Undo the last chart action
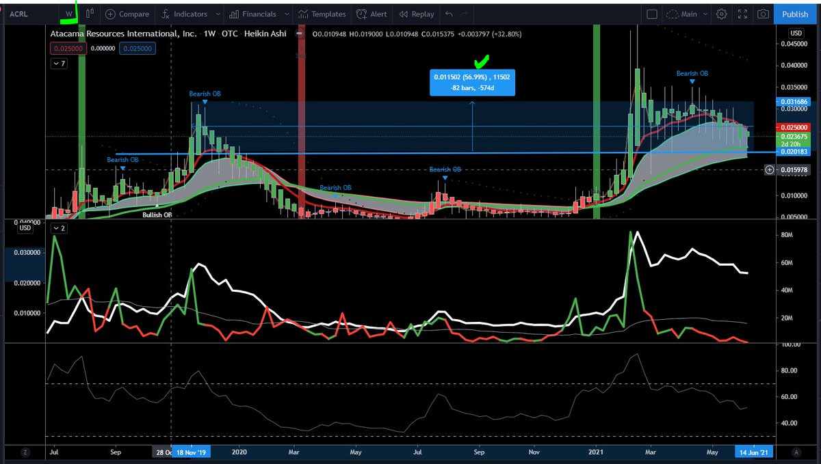Screen dimensions: 821x464 pos(449,14)
